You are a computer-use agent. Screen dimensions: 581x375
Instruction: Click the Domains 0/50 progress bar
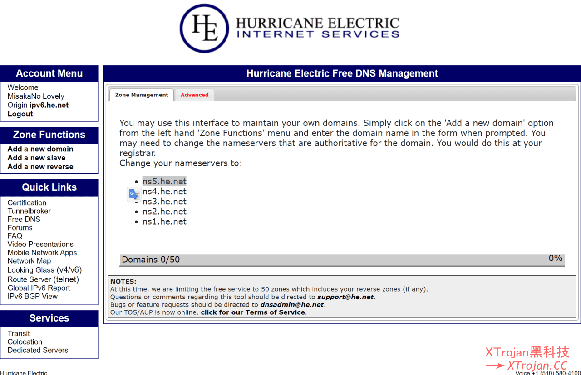tap(342, 260)
